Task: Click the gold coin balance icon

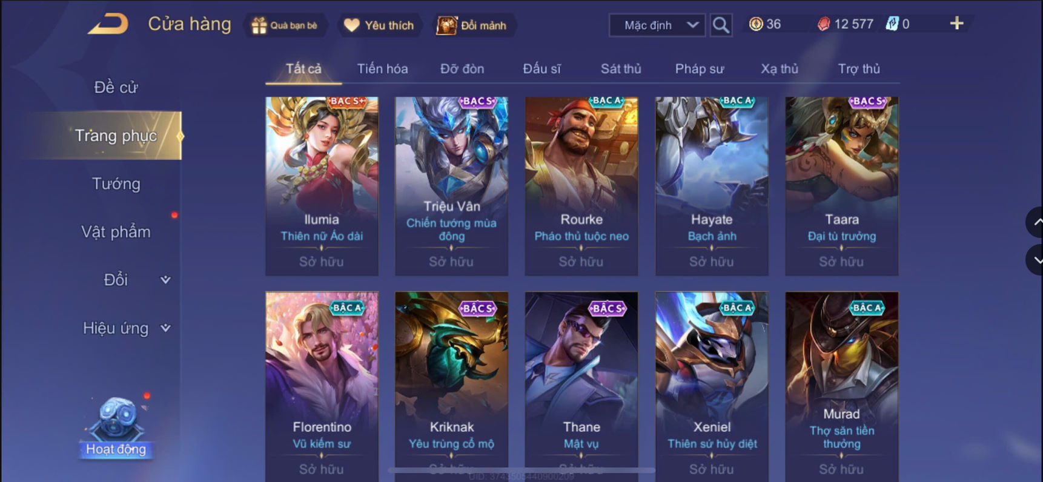Action: coord(756,24)
